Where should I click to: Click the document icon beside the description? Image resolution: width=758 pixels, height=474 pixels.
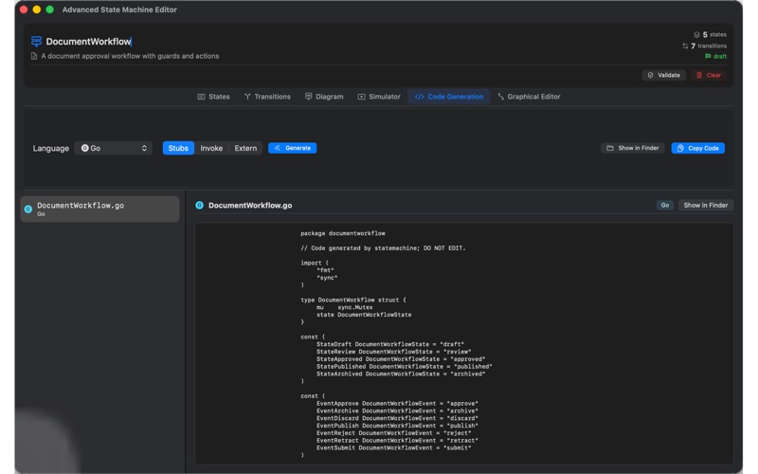(x=34, y=56)
